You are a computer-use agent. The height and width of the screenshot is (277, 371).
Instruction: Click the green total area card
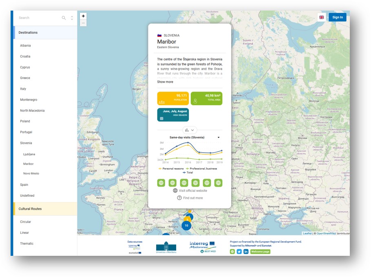point(206,98)
